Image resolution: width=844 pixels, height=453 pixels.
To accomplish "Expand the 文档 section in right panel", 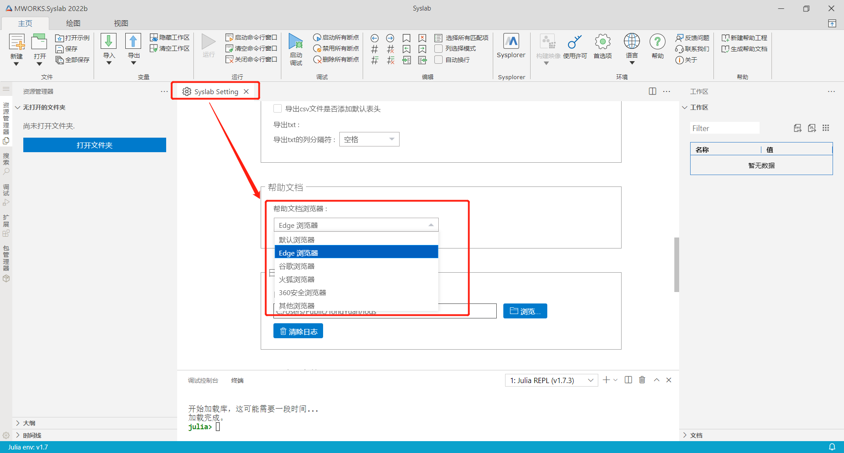I will coord(685,435).
